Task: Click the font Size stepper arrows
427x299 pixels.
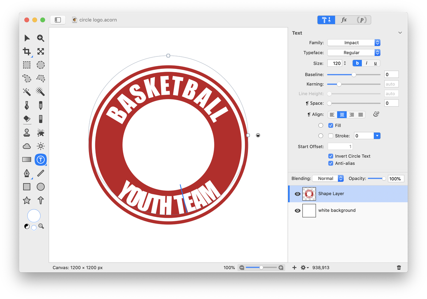Action: point(345,63)
